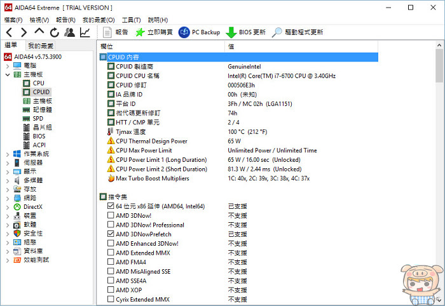
Task: Select the DirectX tree node
Action: 28,207
